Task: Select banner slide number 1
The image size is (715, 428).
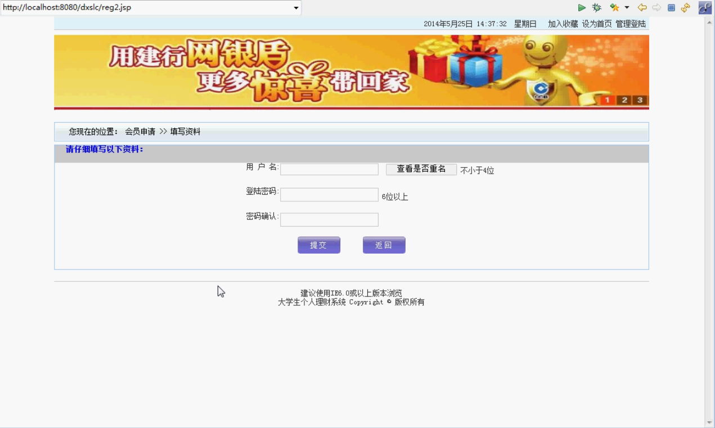Action: click(x=608, y=100)
